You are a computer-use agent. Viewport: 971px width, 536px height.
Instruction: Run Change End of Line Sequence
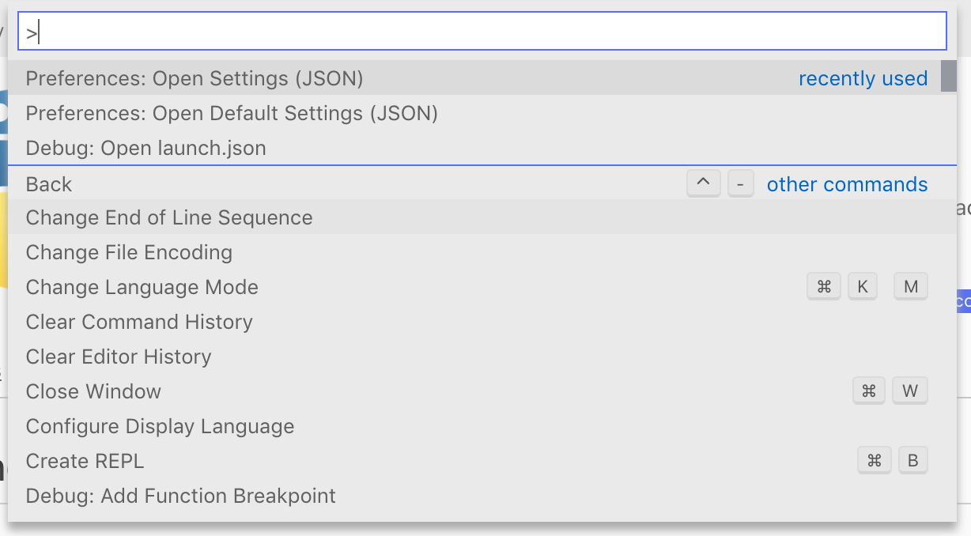coord(169,218)
